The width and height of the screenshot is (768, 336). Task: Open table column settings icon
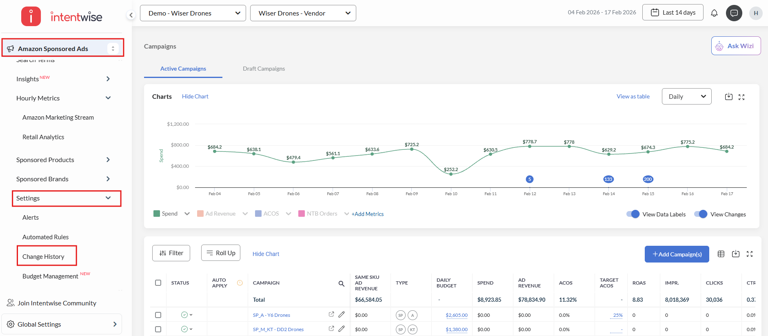(721, 254)
